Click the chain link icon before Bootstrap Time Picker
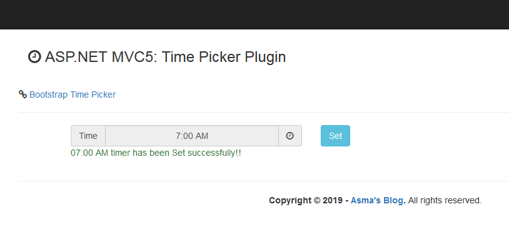Viewport: 509px width, 229px height. [23, 94]
